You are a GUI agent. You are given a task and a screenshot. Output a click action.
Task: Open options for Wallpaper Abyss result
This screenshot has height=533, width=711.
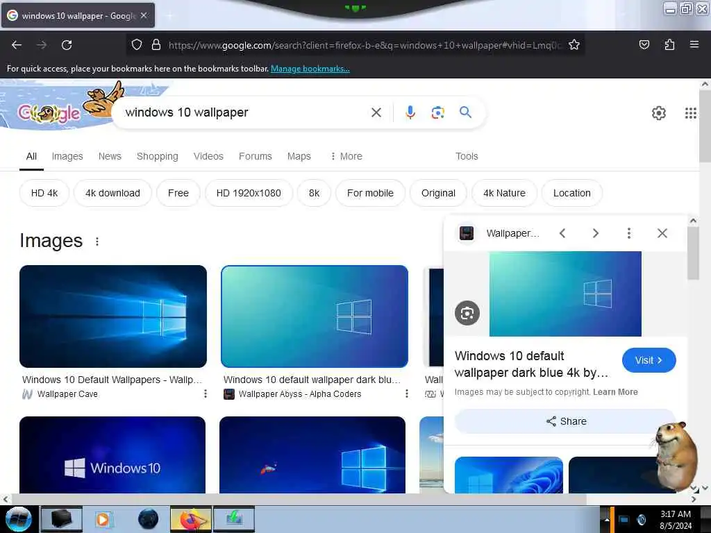coord(407,394)
